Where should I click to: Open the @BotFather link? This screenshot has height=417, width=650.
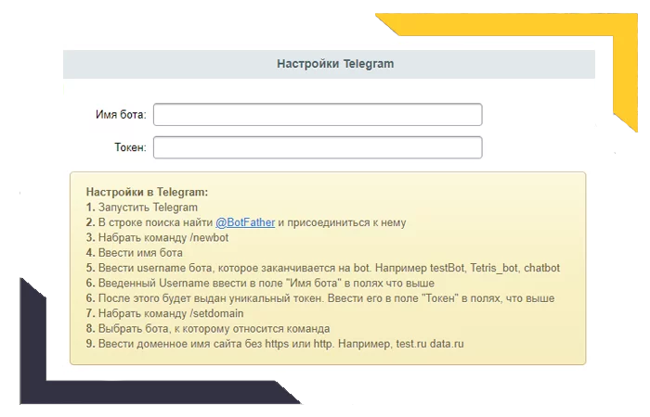tap(245, 222)
